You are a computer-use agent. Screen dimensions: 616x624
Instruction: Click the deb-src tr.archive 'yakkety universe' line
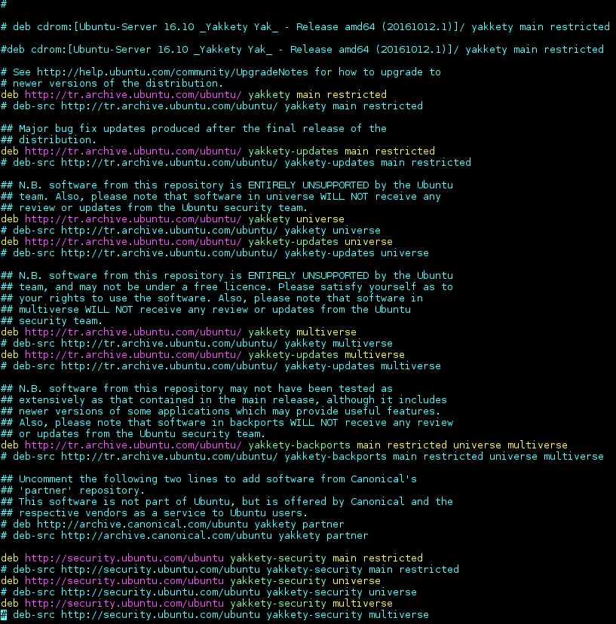(x=191, y=231)
